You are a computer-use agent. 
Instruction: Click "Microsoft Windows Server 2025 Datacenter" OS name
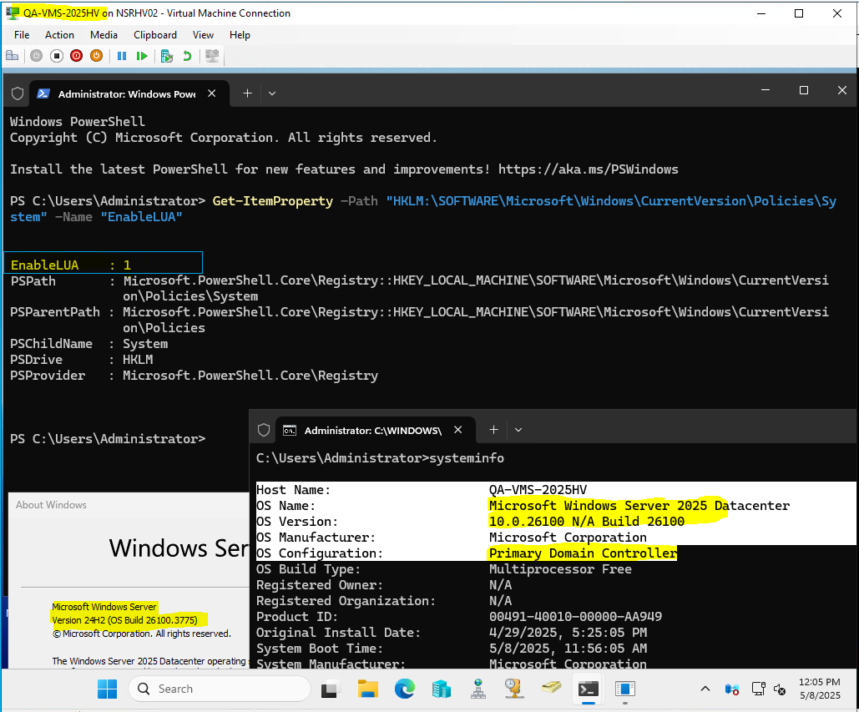click(639, 506)
